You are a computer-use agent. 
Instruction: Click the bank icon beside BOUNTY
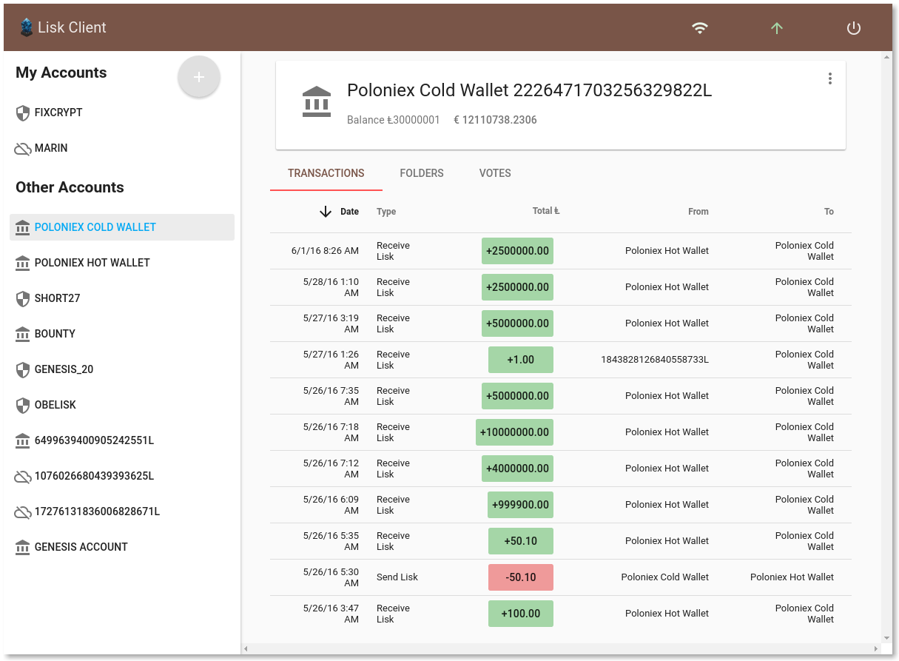click(x=23, y=334)
